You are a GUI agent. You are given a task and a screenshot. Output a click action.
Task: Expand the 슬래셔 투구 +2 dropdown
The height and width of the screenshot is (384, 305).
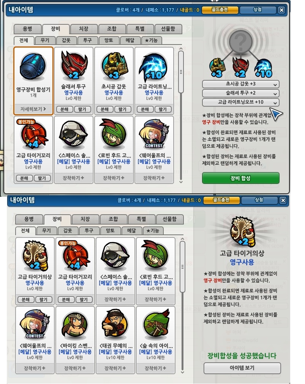[x=241, y=93]
